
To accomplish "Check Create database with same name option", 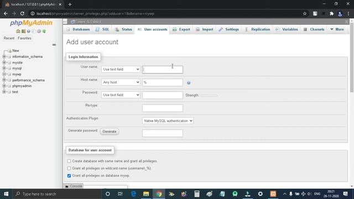I will [x=69, y=161].
